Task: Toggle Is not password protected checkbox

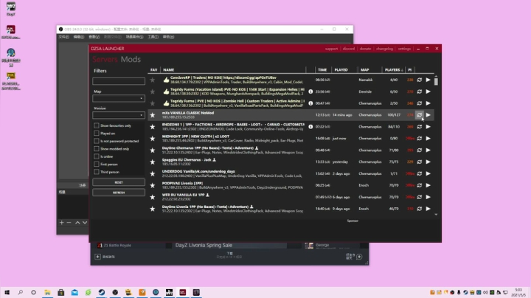Action: (97, 141)
